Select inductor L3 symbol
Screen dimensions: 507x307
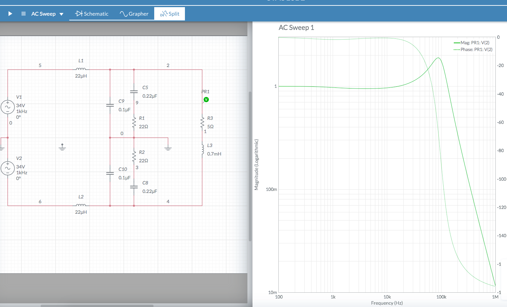click(202, 149)
